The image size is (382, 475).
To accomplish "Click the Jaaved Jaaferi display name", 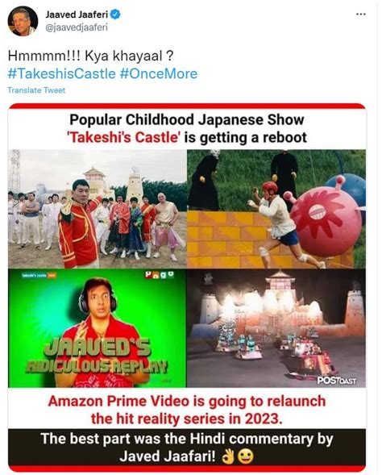I will 77,15.
